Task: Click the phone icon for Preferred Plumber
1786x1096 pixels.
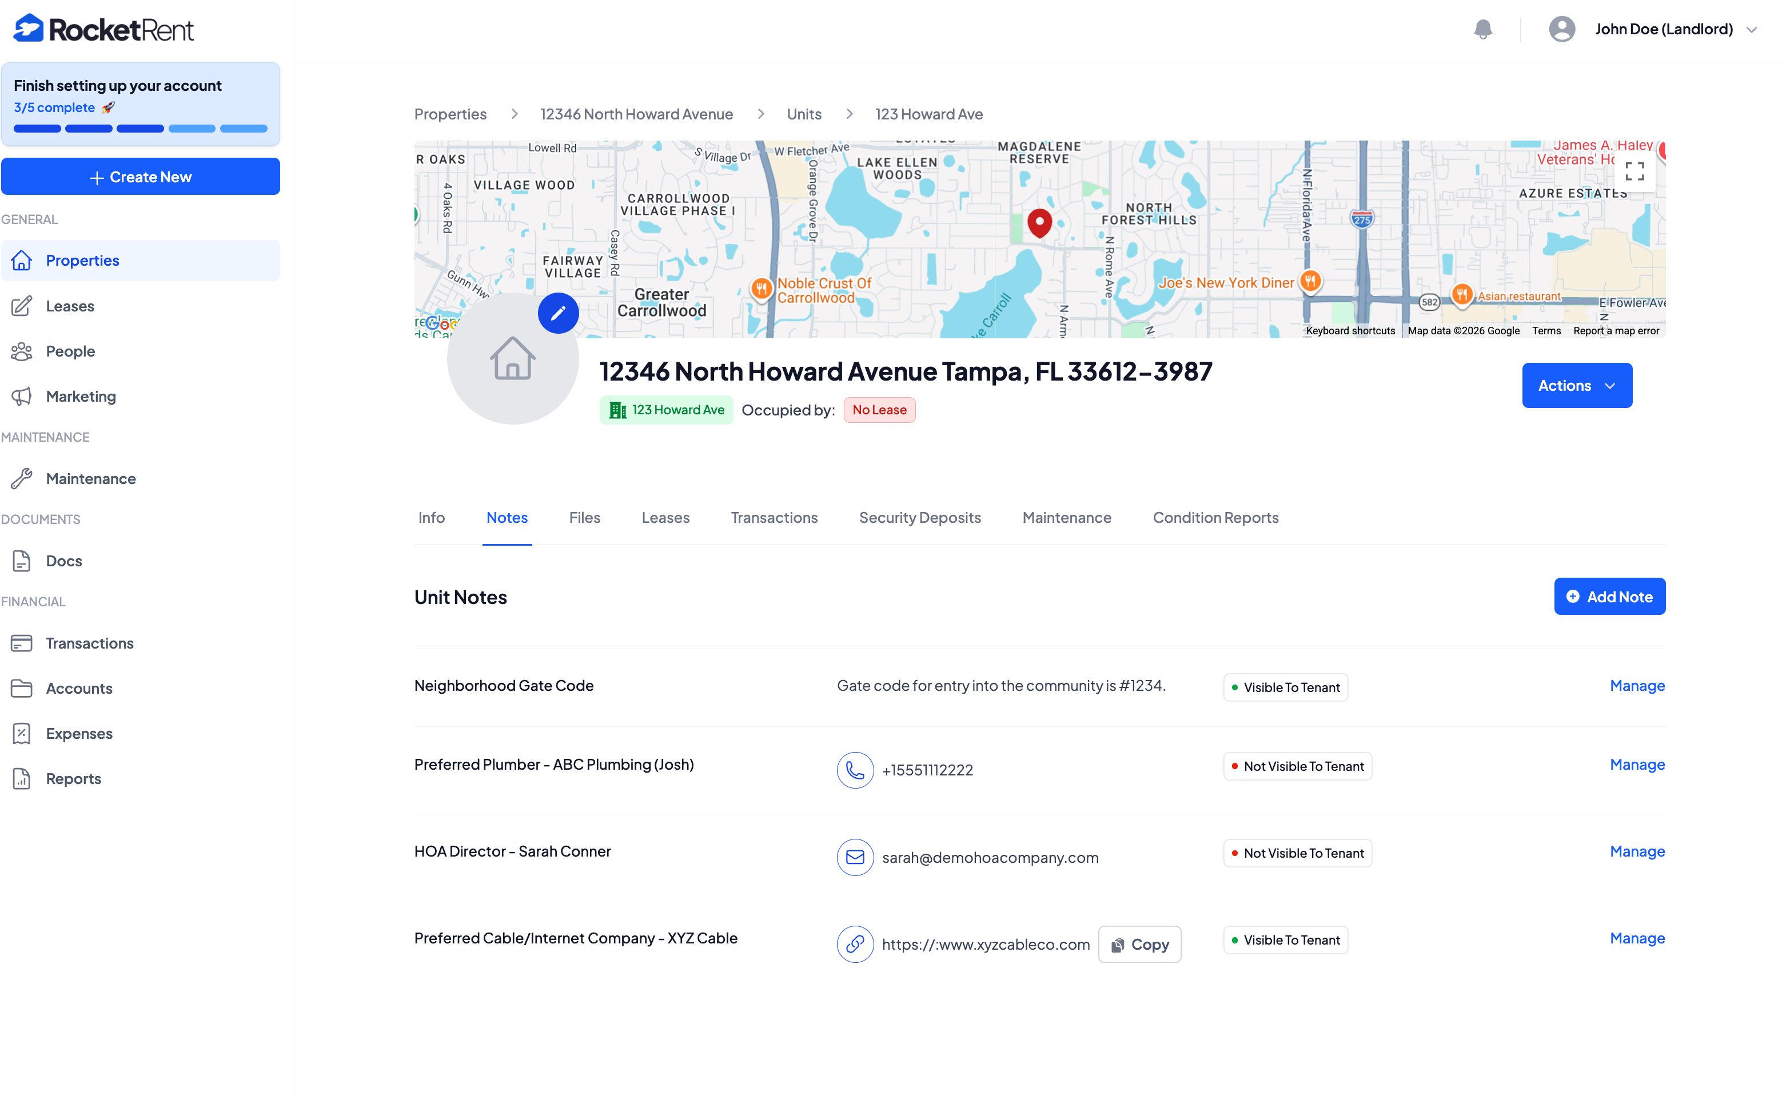Action: pyautogui.click(x=855, y=770)
